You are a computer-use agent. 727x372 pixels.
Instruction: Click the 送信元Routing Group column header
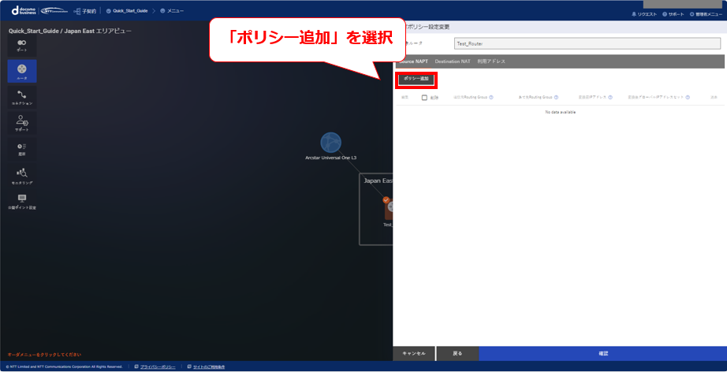[471, 98]
